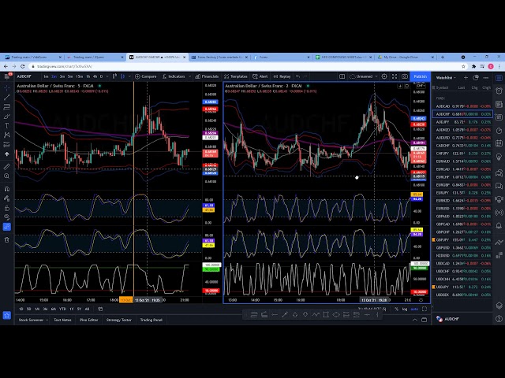The image size is (505, 378).
Task: Select the 15m timeframe
Action: [79, 76]
